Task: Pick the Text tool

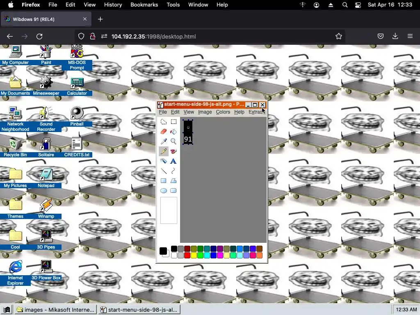Action: [x=173, y=161]
